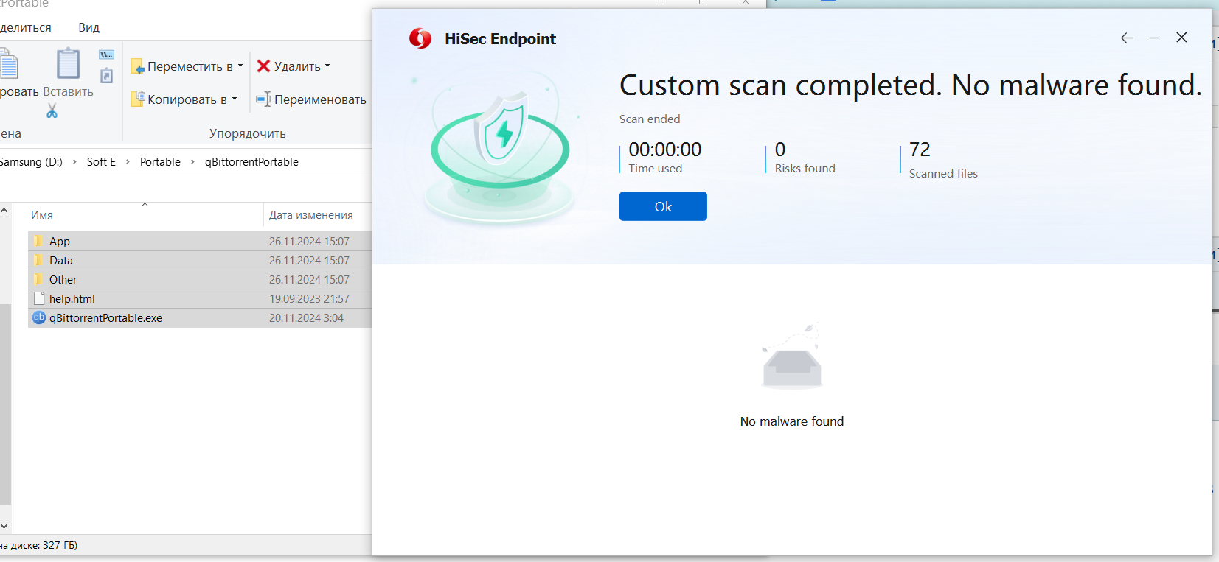
Task: Open the Переместить в dropdown
Action: click(187, 66)
